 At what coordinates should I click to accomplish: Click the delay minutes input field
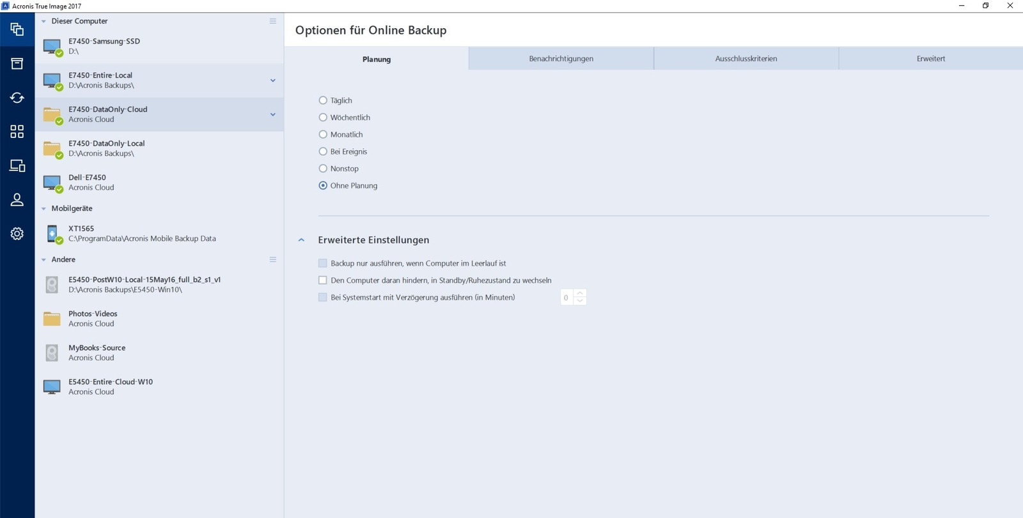click(x=567, y=297)
